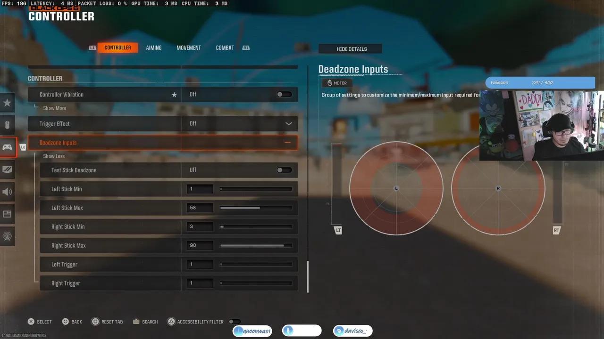604x339 pixels.
Task: Click the Search label
Action: pyautogui.click(x=150, y=322)
